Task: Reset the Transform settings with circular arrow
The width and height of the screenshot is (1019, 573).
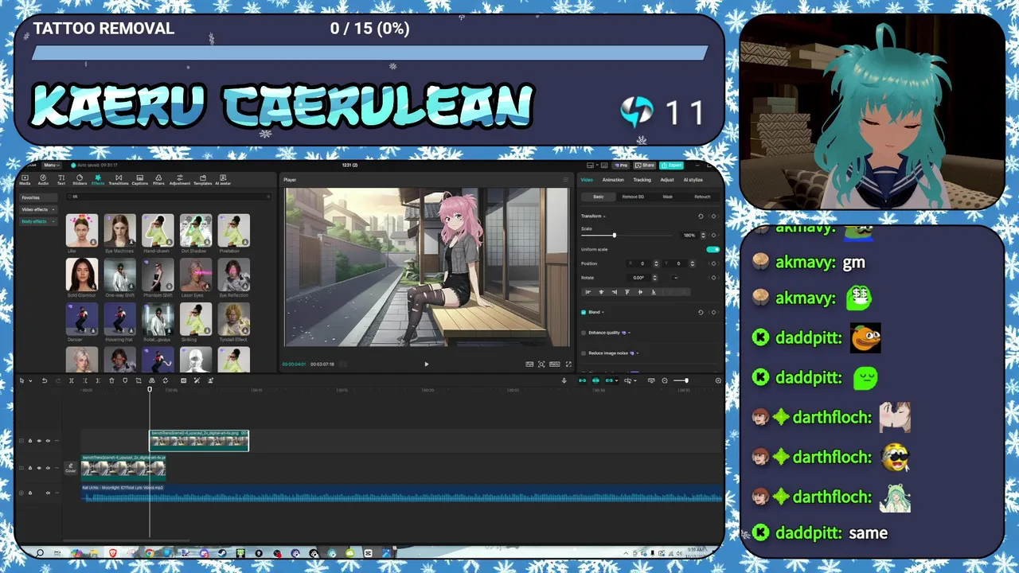Action: (x=701, y=216)
